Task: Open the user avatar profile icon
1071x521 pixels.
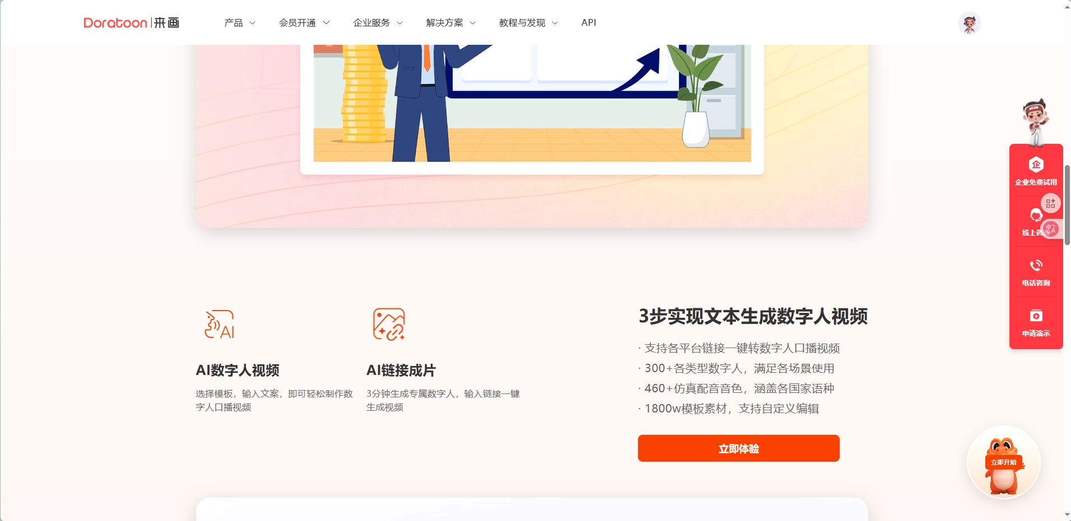Action: coord(969,23)
